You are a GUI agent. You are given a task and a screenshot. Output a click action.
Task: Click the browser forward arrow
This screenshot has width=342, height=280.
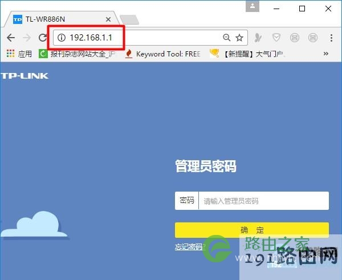tap(27, 38)
